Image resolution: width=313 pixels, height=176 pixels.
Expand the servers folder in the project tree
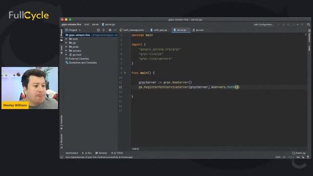pyautogui.click(x=67, y=51)
